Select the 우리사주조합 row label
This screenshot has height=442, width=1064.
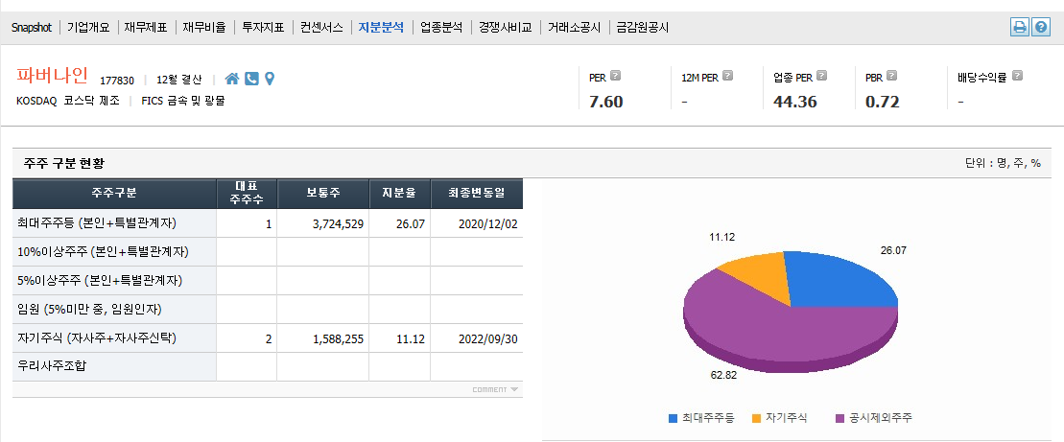52,367
